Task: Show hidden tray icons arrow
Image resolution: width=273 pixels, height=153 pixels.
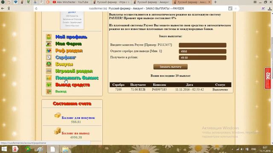Action: [232, 149]
